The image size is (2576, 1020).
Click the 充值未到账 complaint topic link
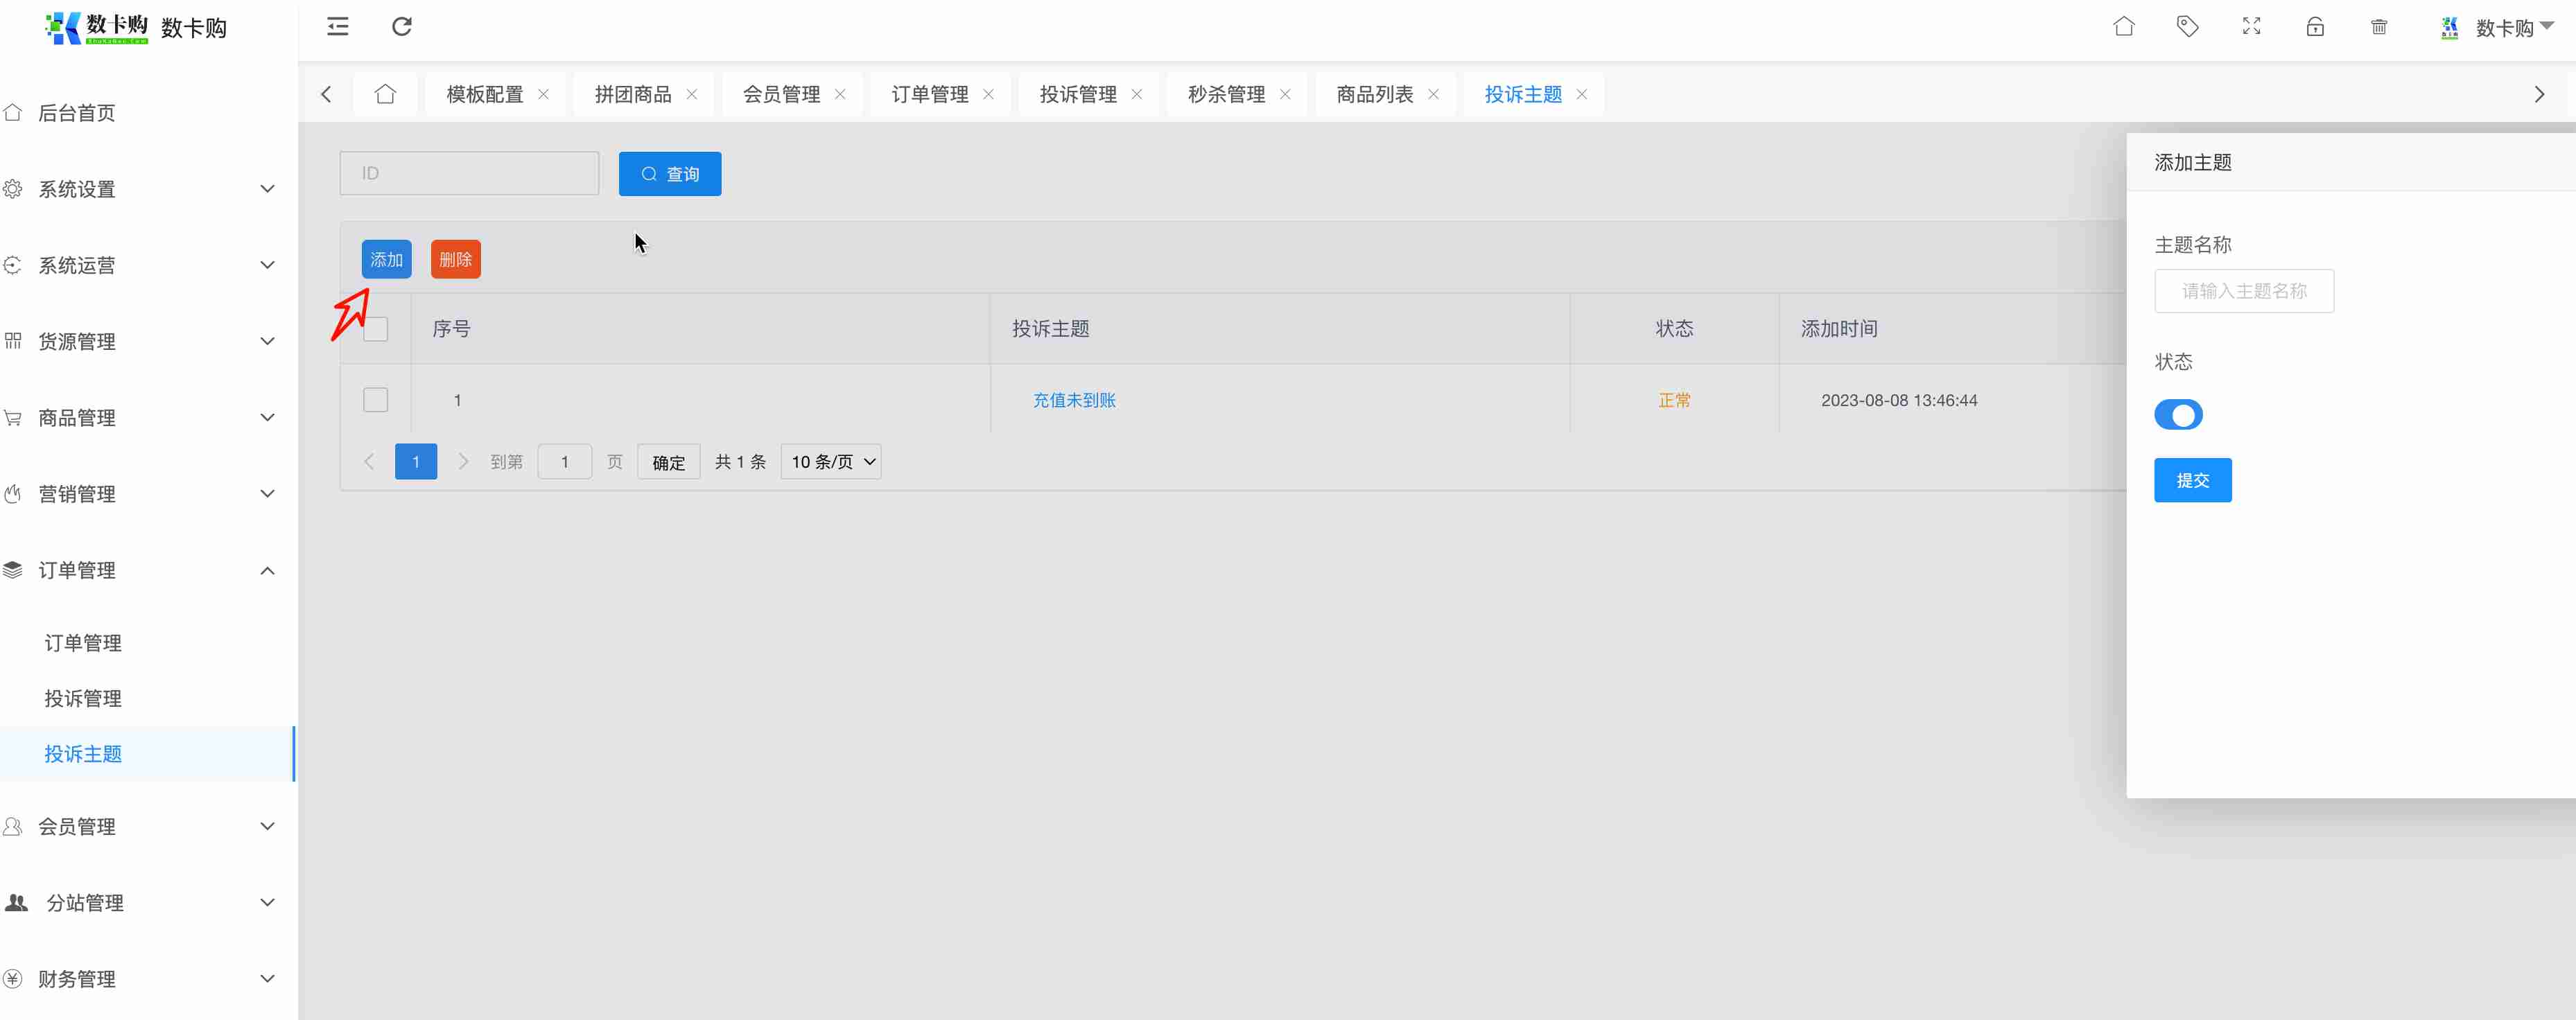(x=1074, y=400)
